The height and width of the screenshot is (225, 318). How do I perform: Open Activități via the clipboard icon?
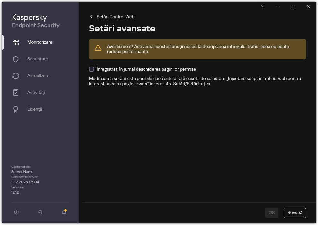click(x=16, y=92)
